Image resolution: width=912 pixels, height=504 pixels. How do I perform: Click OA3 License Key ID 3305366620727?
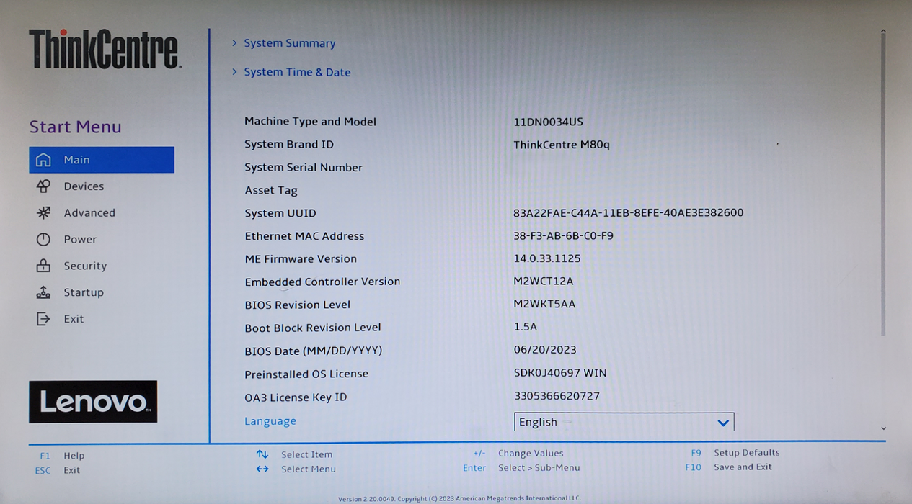557,396
